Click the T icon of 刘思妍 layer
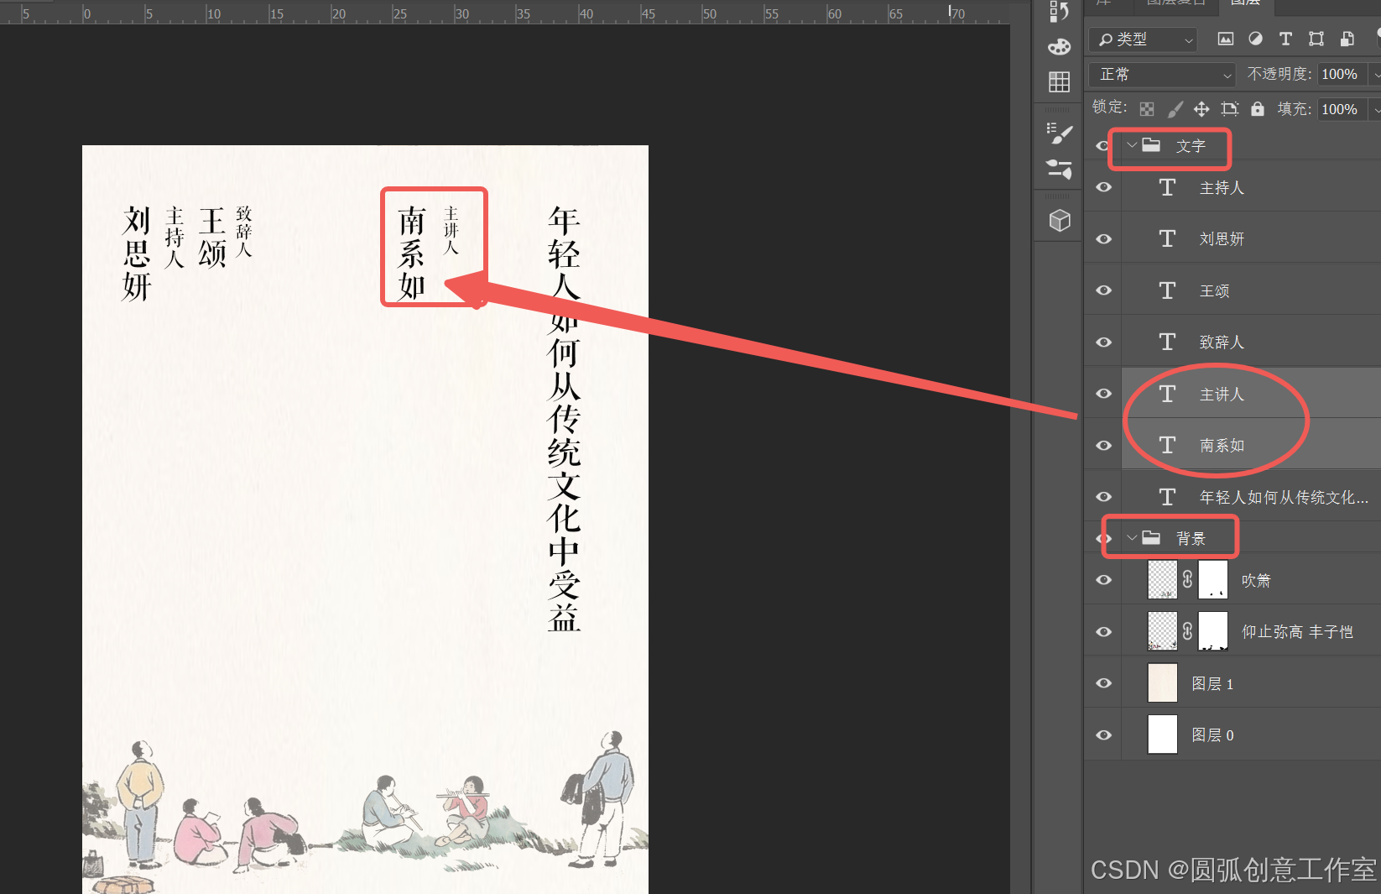Viewport: 1381px width, 894px height. pos(1167,238)
